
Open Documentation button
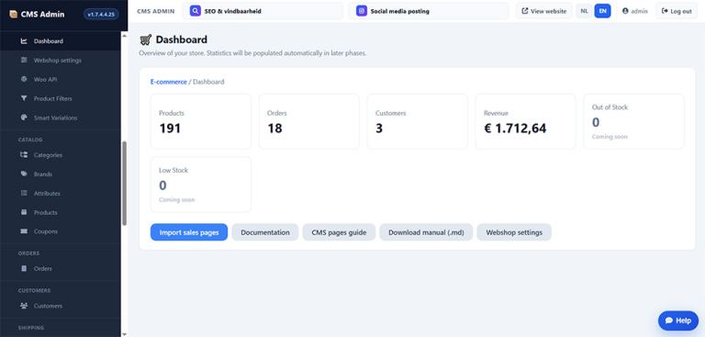pyautogui.click(x=265, y=232)
